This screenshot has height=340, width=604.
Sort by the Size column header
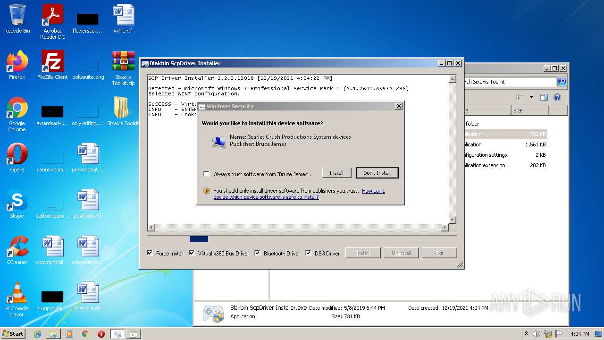coord(529,110)
